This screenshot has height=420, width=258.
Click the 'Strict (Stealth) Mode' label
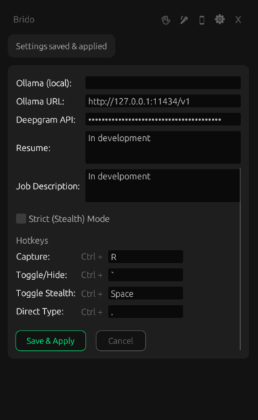pyautogui.click(x=69, y=219)
